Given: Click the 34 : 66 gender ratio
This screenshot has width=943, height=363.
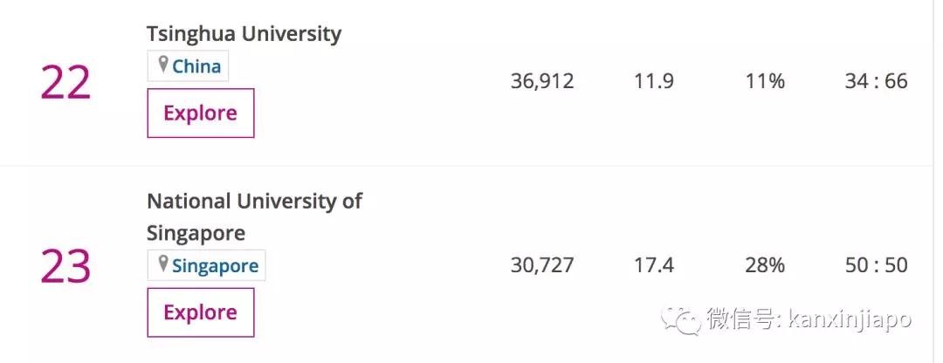Looking at the screenshot, I should tap(876, 81).
